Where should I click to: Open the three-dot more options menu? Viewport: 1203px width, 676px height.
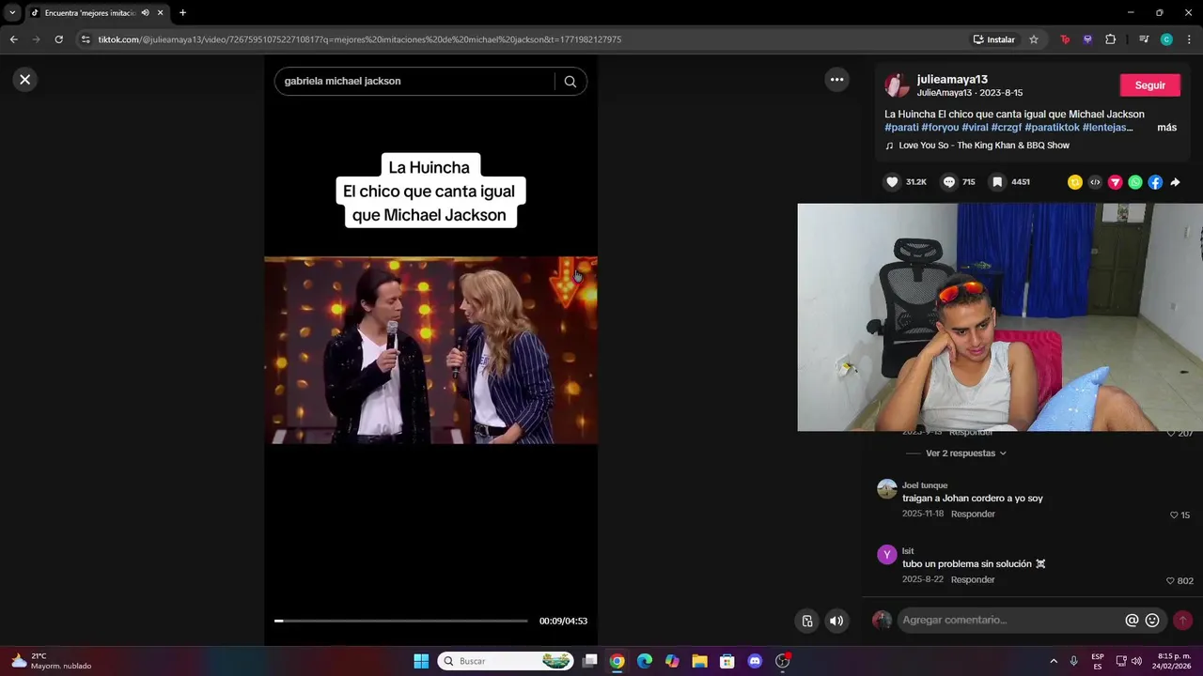[836, 80]
